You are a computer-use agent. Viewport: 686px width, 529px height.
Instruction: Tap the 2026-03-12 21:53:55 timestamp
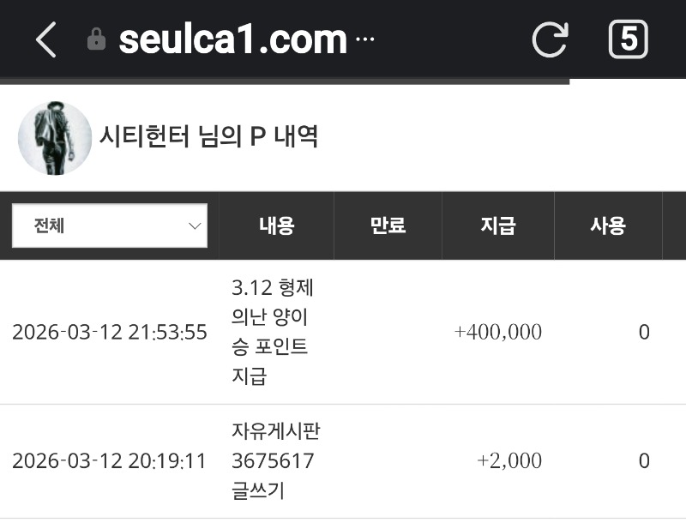110,333
